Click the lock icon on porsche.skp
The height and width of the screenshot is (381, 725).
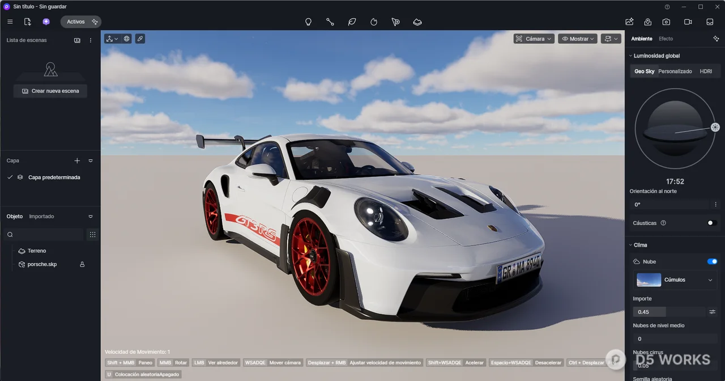pyautogui.click(x=82, y=264)
